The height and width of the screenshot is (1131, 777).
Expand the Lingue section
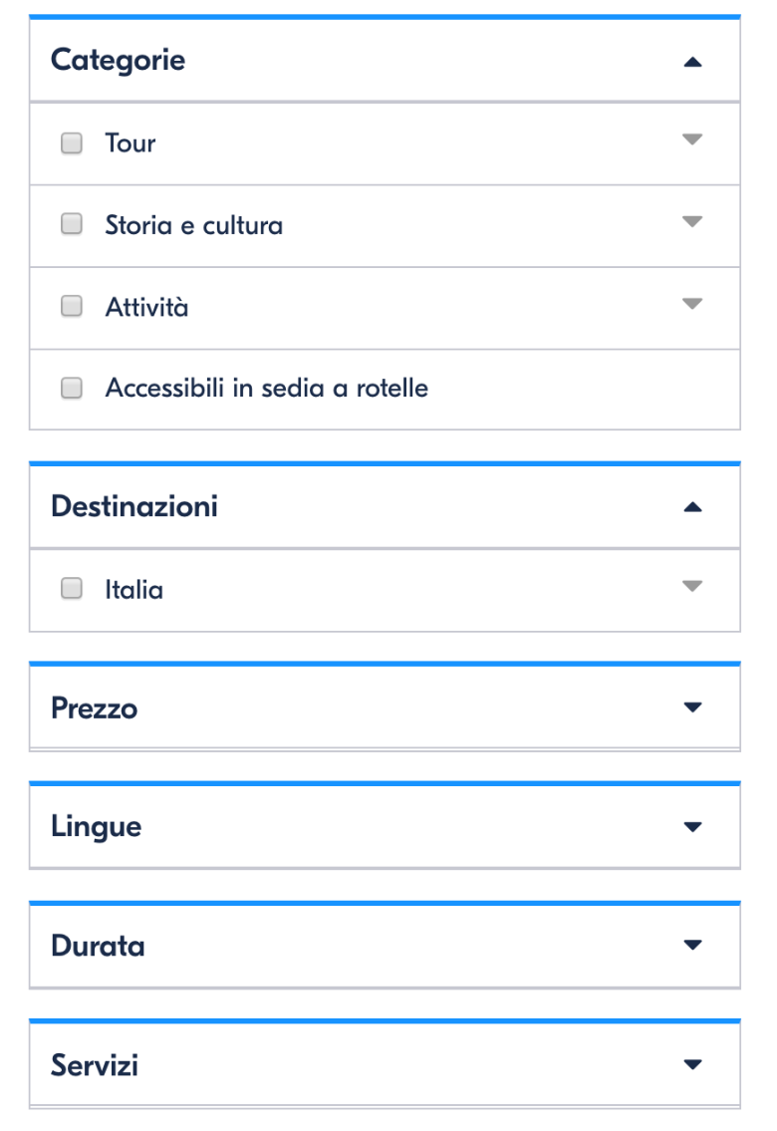(692, 826)
